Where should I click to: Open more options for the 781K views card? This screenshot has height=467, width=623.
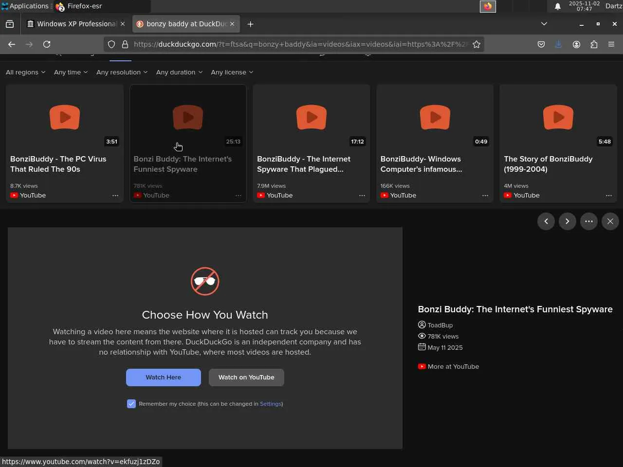pyautogui.click(x=238, y=195)
